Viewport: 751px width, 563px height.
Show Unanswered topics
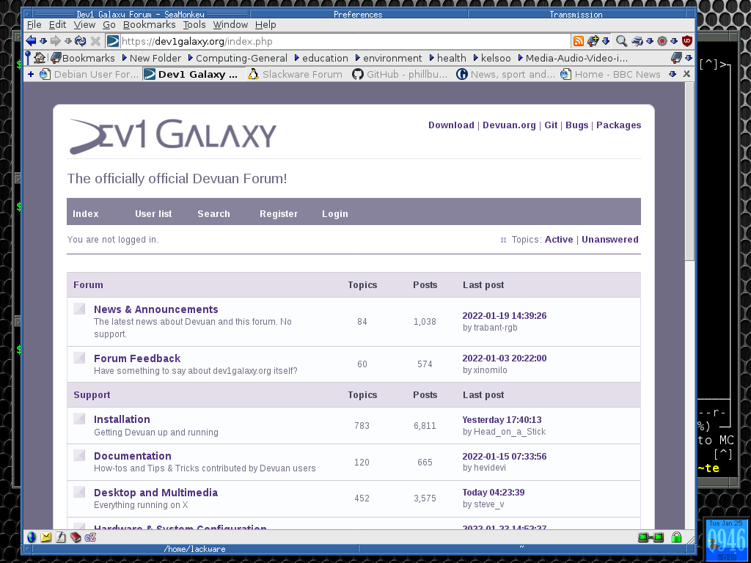click(x=609, y=240)
